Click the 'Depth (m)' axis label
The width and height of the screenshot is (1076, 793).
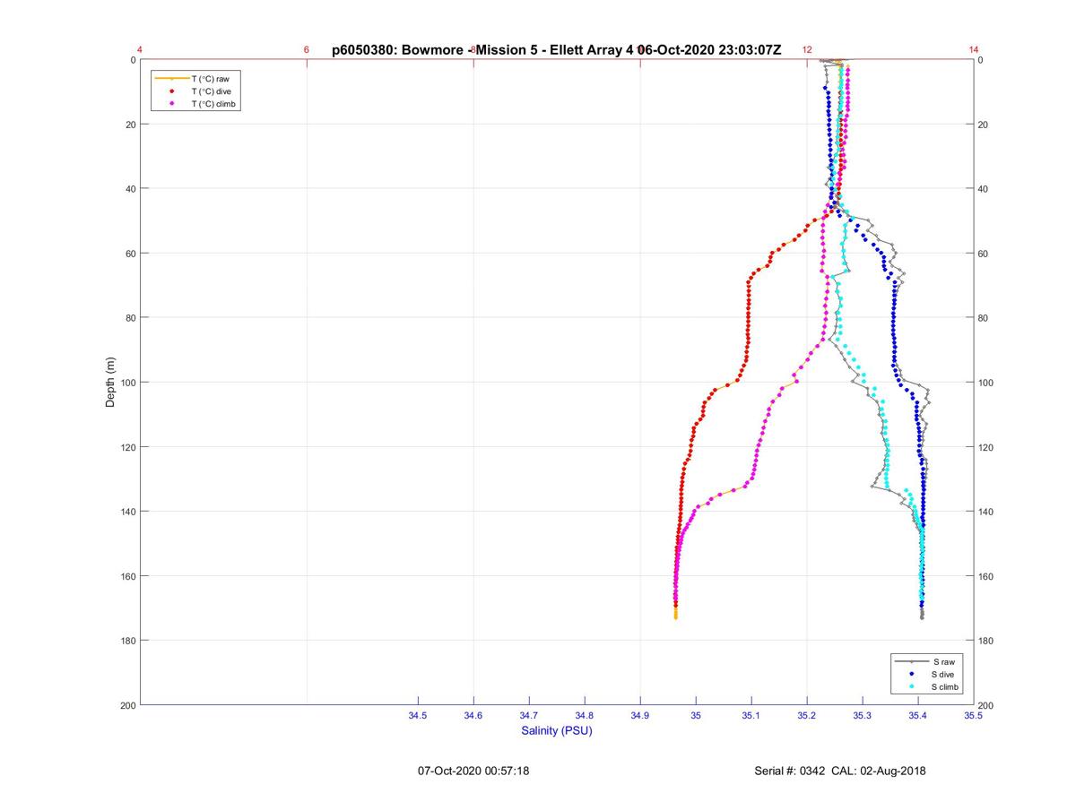click(x=111, y=383)
